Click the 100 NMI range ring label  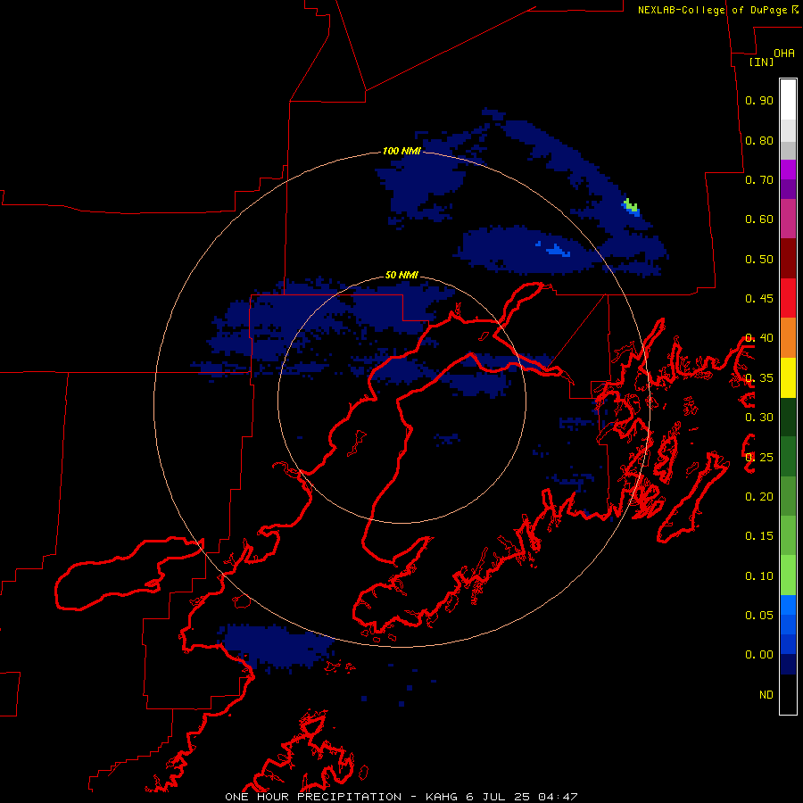click(x=401, y=151)
